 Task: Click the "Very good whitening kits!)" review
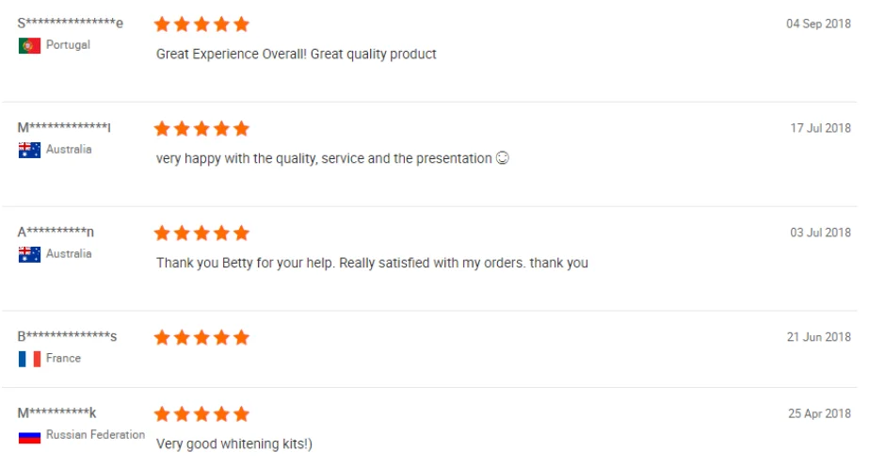233,444
